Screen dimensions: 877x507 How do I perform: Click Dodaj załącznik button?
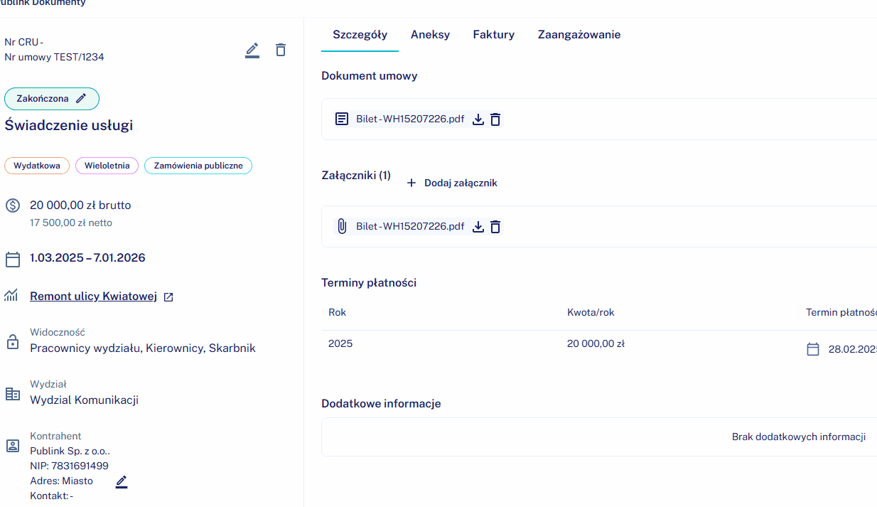click(x=452, y=183)
